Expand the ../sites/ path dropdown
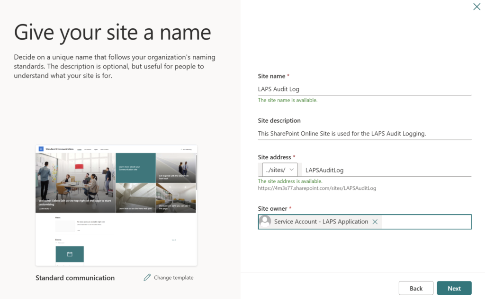 280,170
